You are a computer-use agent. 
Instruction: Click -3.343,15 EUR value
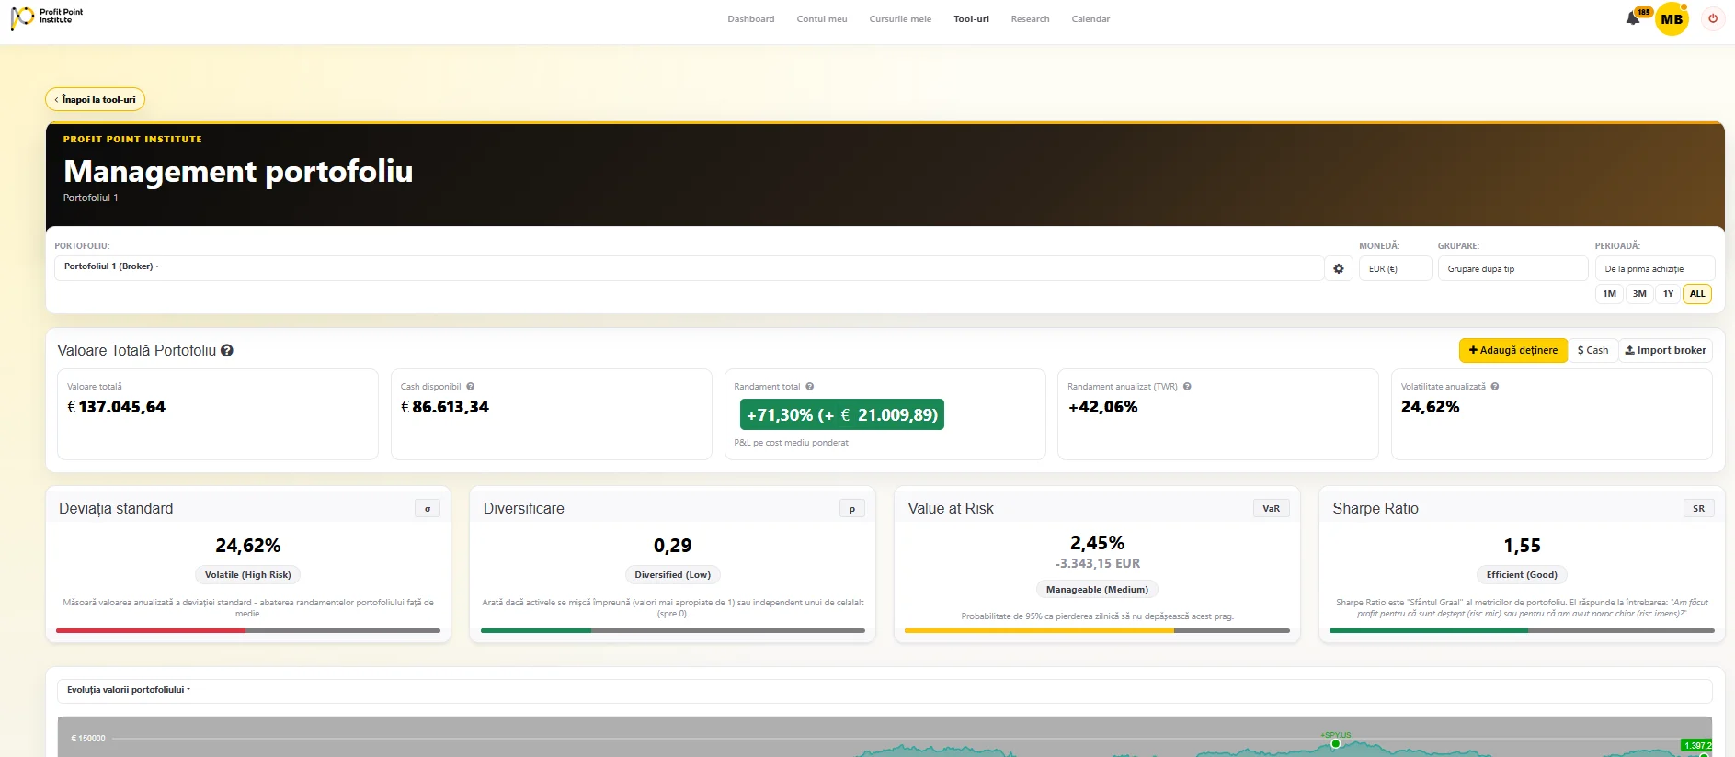(1097, 563)
